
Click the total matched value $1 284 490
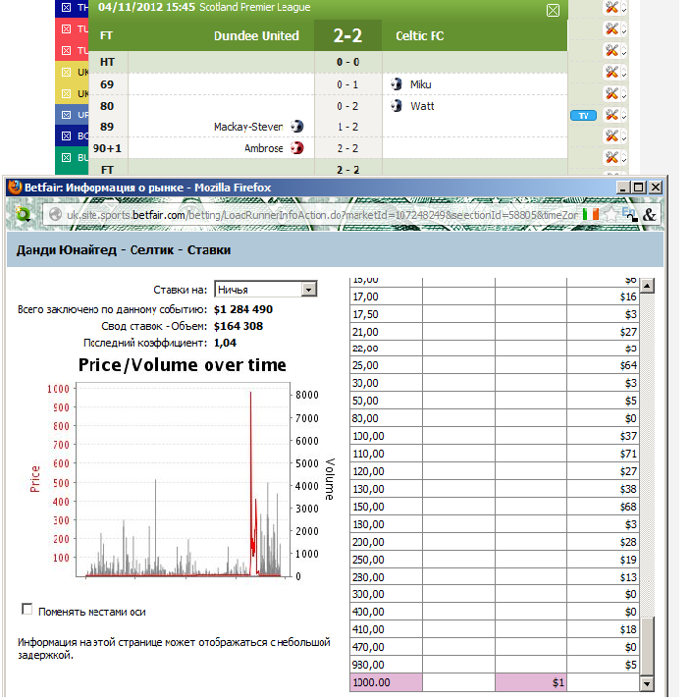click(243, 309)
